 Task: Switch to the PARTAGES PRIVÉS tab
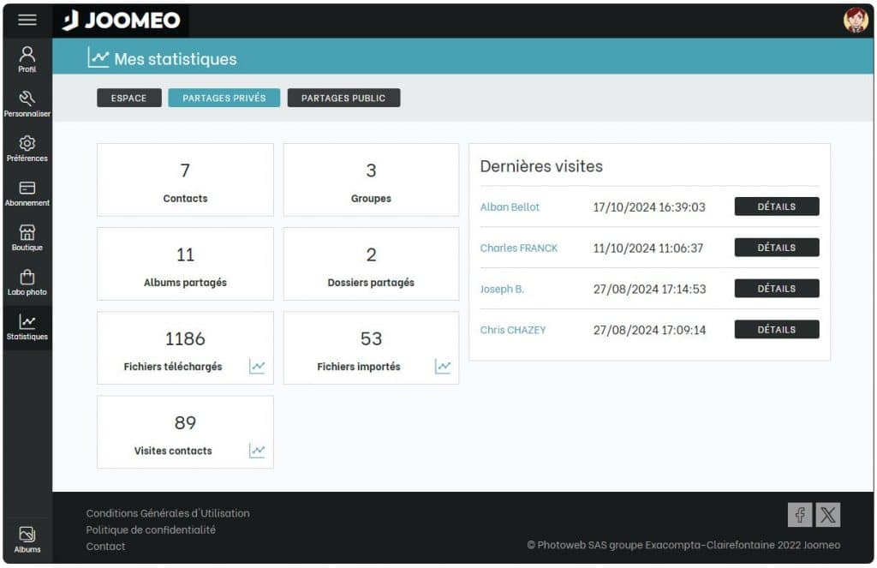(224, 98)
